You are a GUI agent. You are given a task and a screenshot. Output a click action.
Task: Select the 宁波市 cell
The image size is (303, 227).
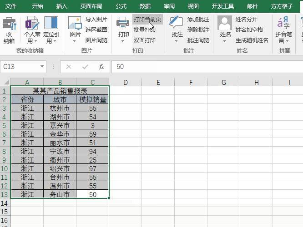point(60,151)
